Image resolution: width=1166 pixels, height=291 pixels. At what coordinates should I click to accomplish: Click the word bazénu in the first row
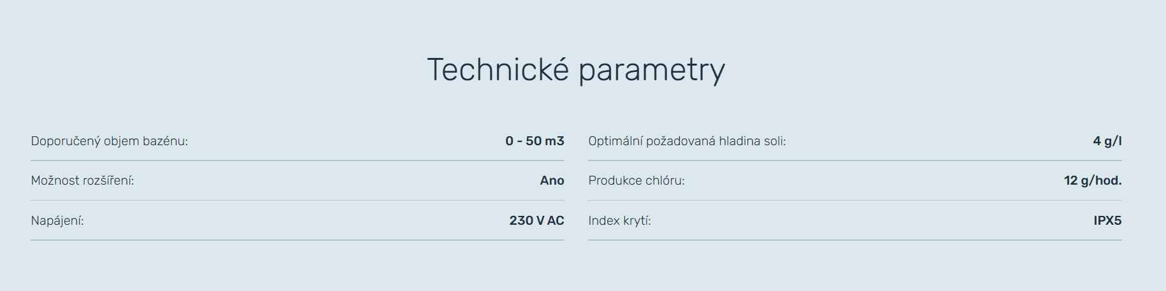165,141
